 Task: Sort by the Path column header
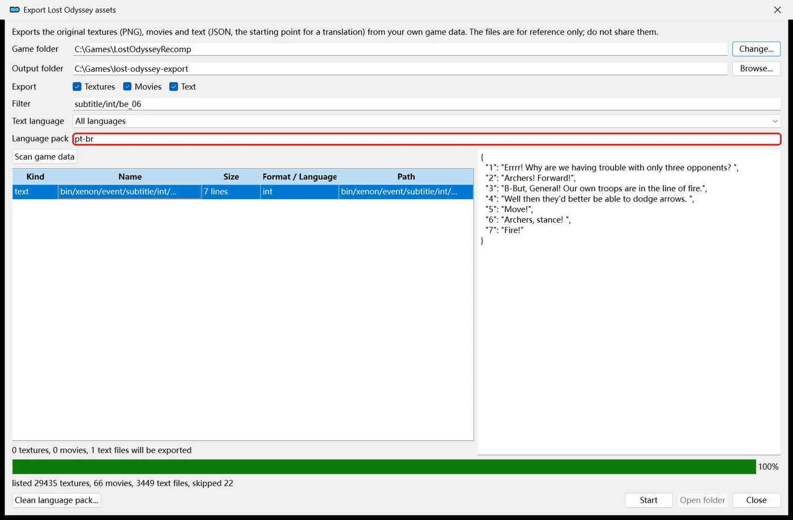click(406, 177)
